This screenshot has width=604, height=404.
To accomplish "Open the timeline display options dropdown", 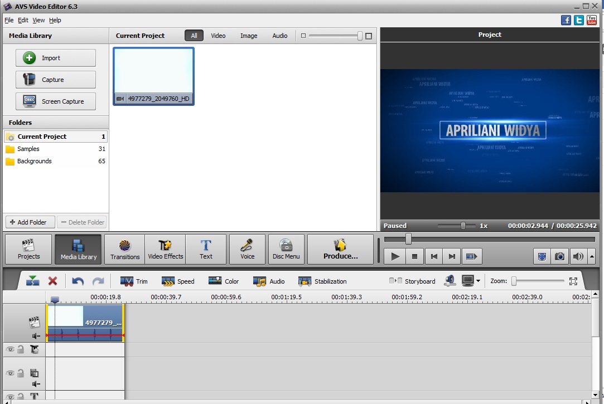I will 478,281.
